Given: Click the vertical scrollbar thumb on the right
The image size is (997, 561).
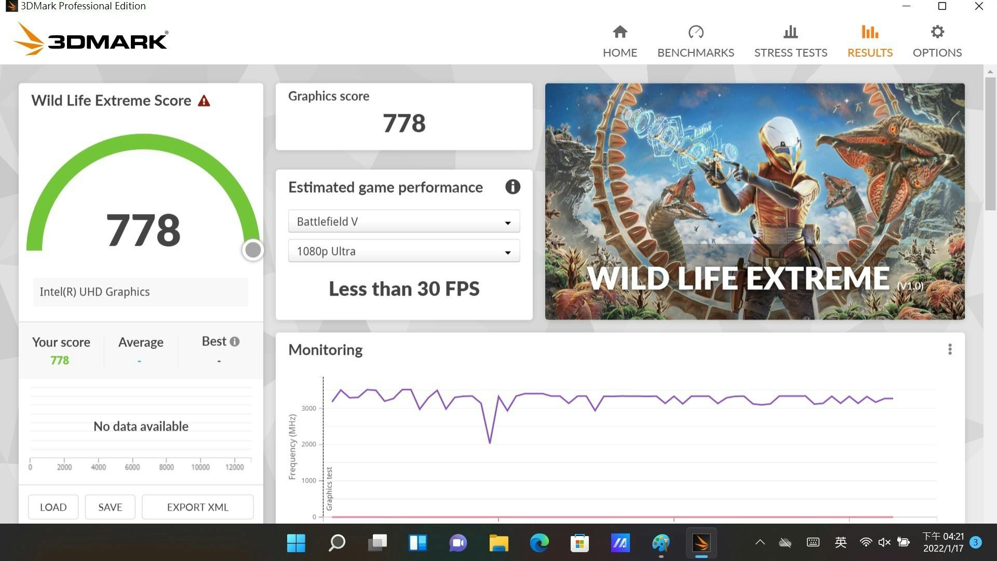Looking at the screenshot, I should [990, 143].
